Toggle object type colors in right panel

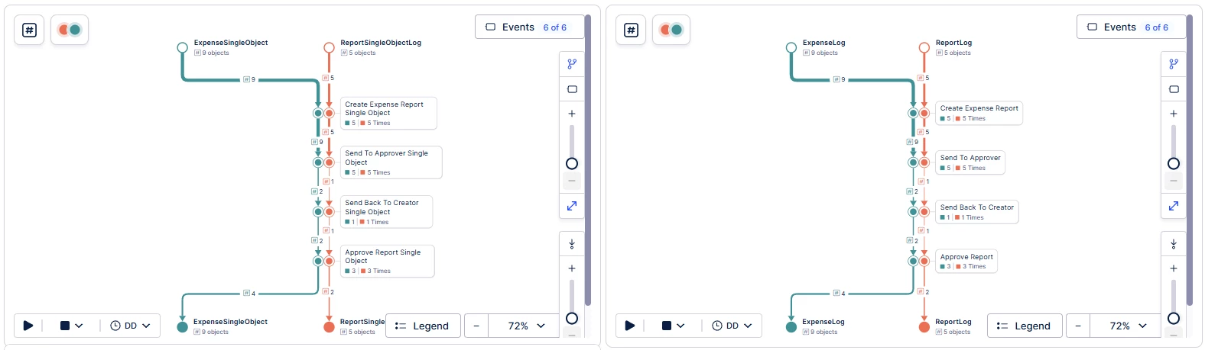[671, 30]
